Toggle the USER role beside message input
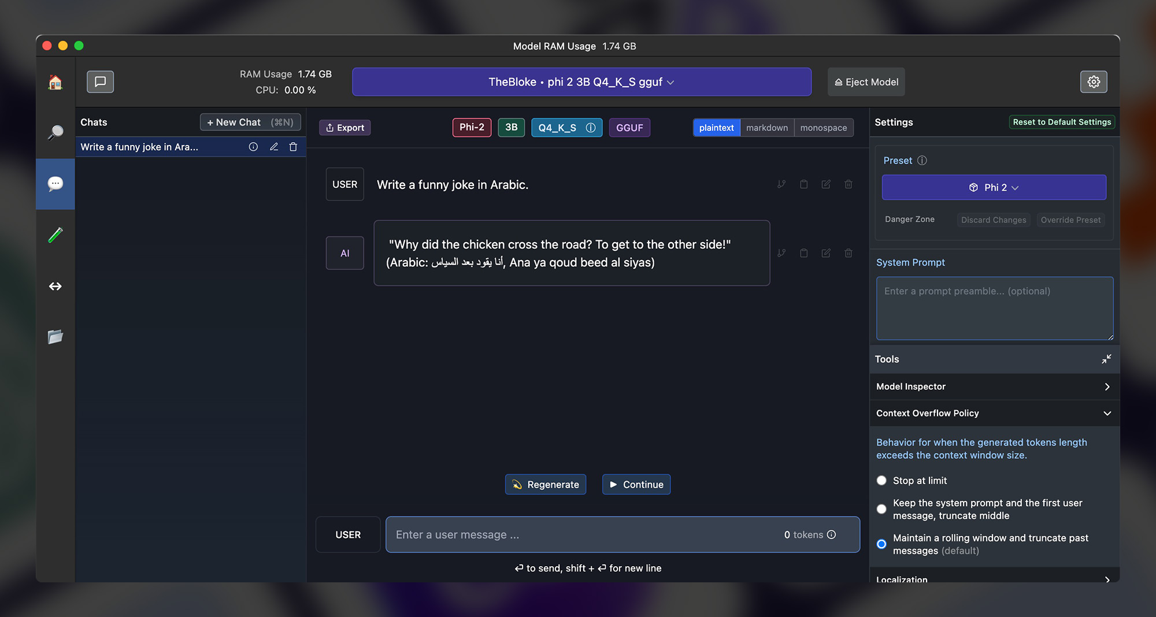This screenshot has width=1156, height=617. 348,534
